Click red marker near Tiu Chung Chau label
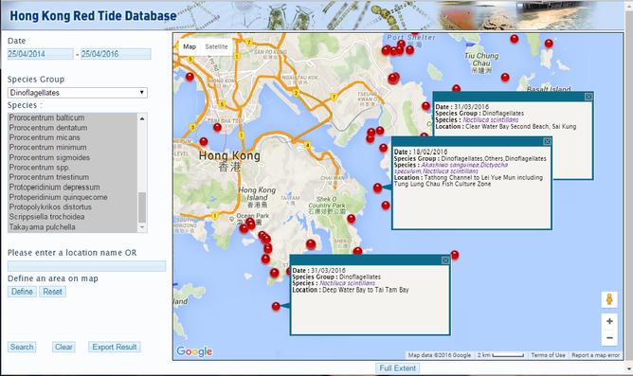 point(505,77)
